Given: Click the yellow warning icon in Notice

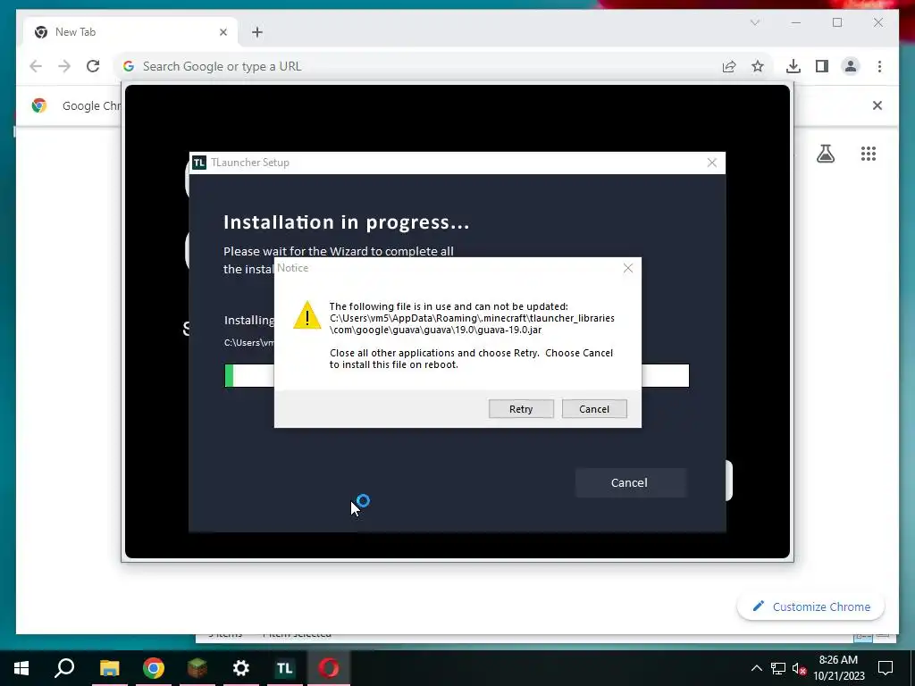Looking at the screenshot, I should 307,315.
